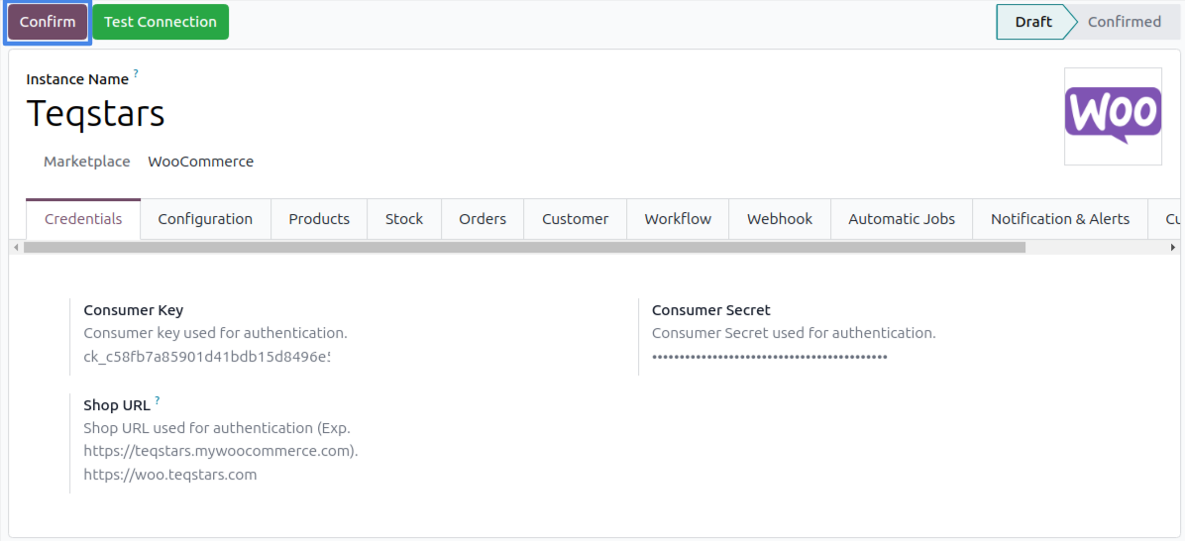
Task: Click the Consumer Key value field
Action: (x=207, y=356)
